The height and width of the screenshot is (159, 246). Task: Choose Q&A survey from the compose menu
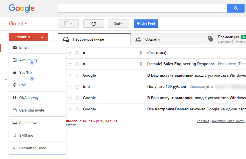click(38, 98)
